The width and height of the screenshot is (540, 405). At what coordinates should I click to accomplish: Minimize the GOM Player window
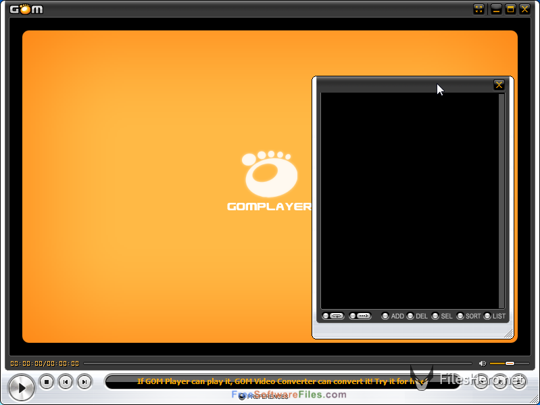496,9
